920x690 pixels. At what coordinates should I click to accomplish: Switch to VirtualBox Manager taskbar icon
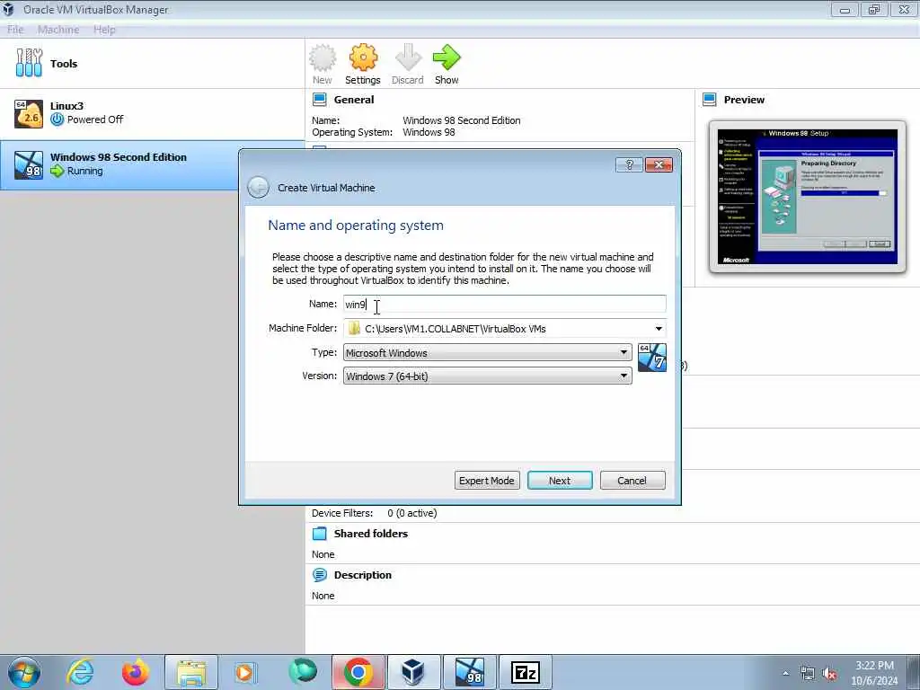[x=413, y=672]
